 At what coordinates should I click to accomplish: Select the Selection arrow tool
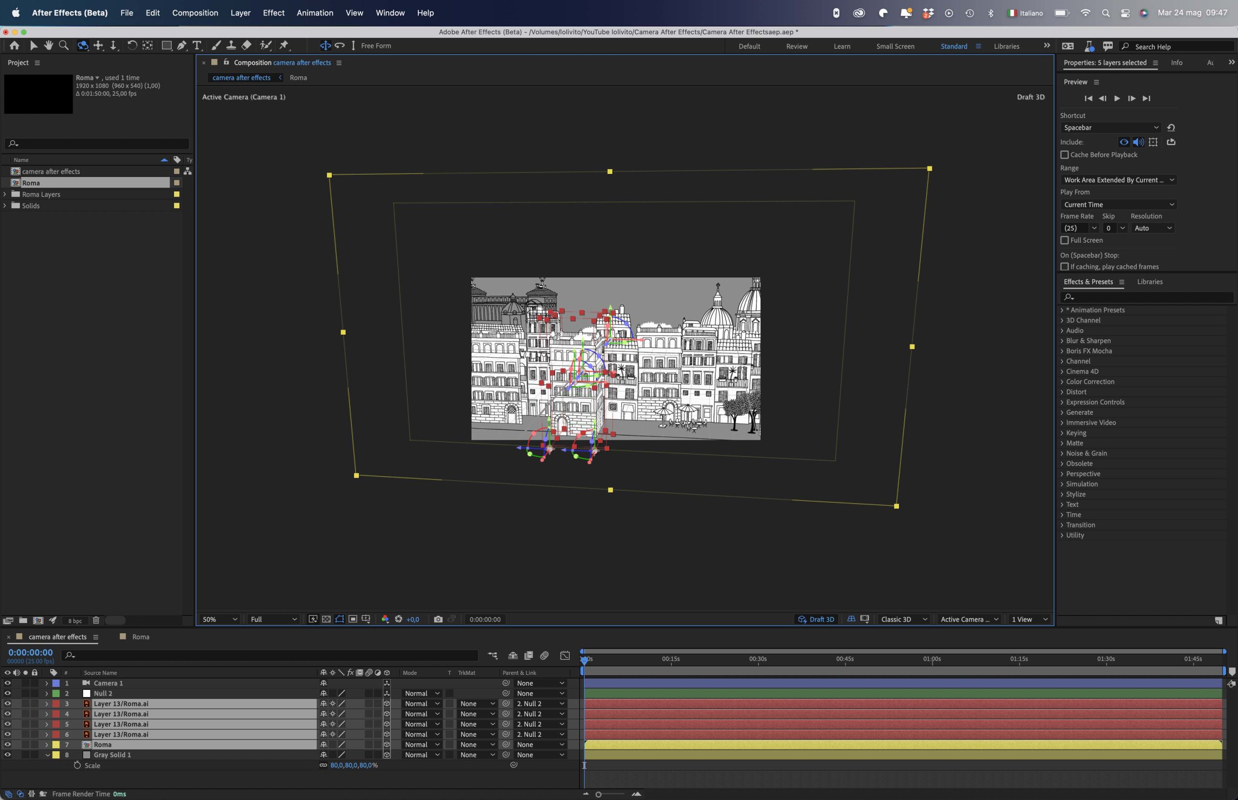pyautogui.click(x=33, y=46)
